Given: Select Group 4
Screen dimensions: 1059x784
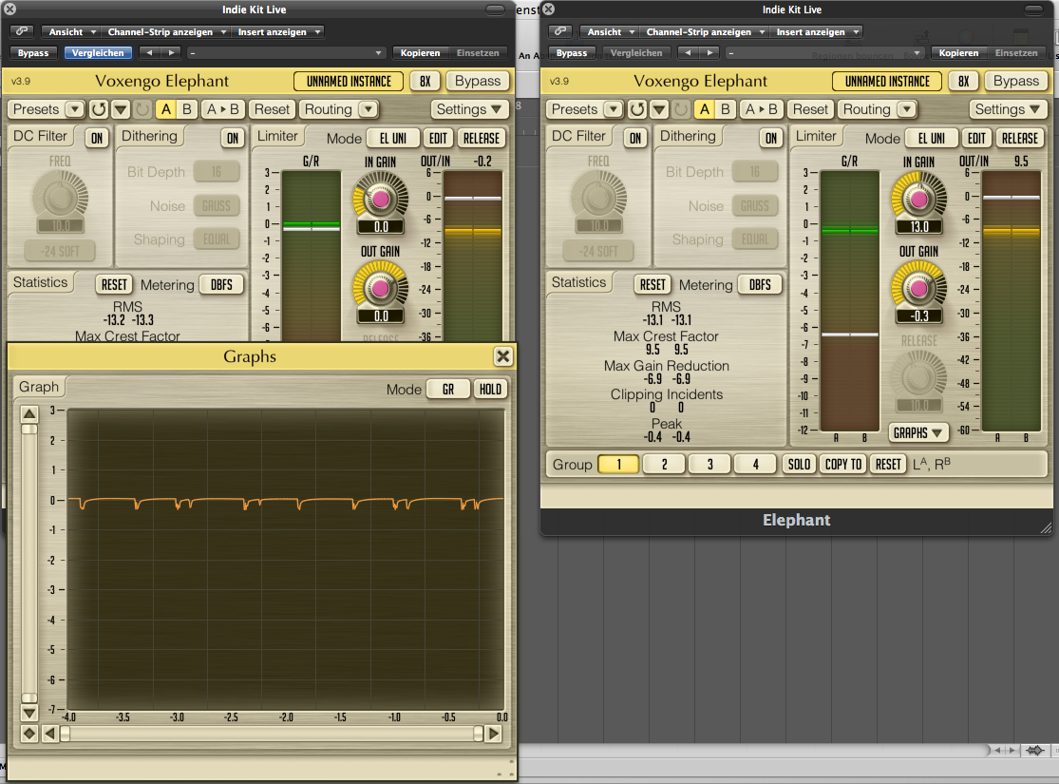Looking at the screenshot, I should [x=756, y=465].
